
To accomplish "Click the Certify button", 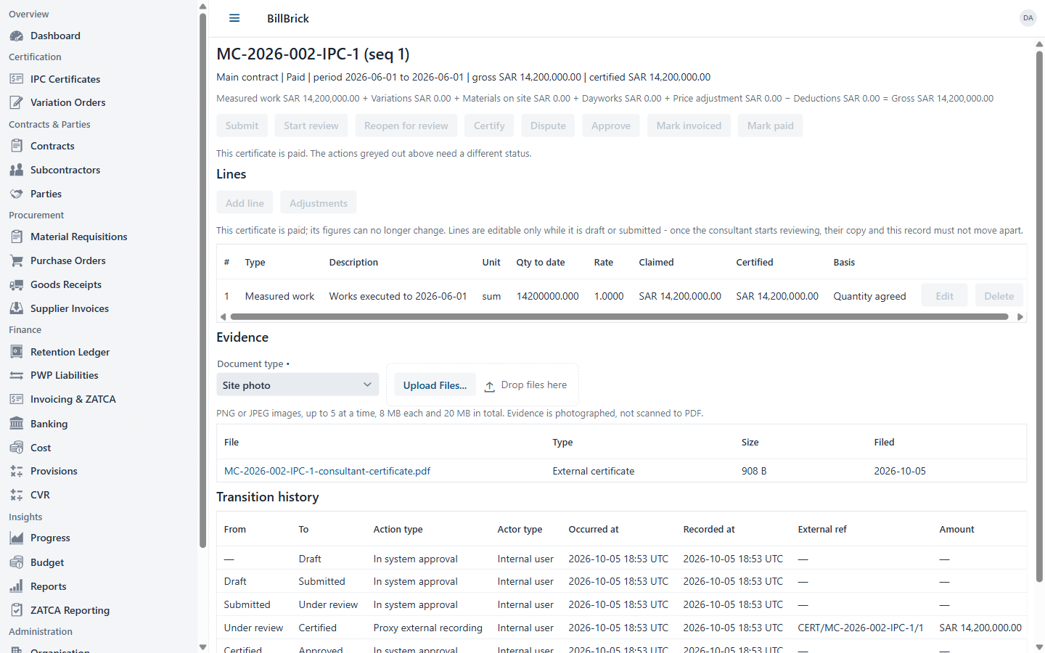I will pyautogui.click(x=489, y=126).
